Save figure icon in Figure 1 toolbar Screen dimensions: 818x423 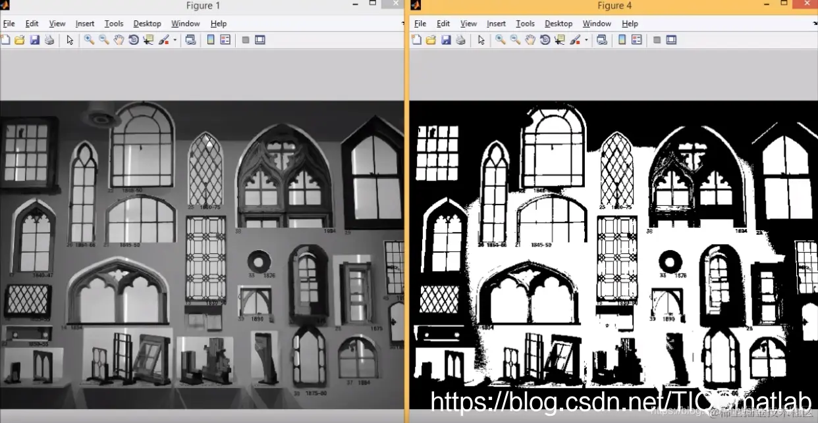point(35,40)
